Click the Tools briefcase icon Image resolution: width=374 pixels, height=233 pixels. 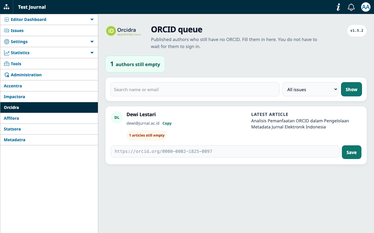point(6,64)
